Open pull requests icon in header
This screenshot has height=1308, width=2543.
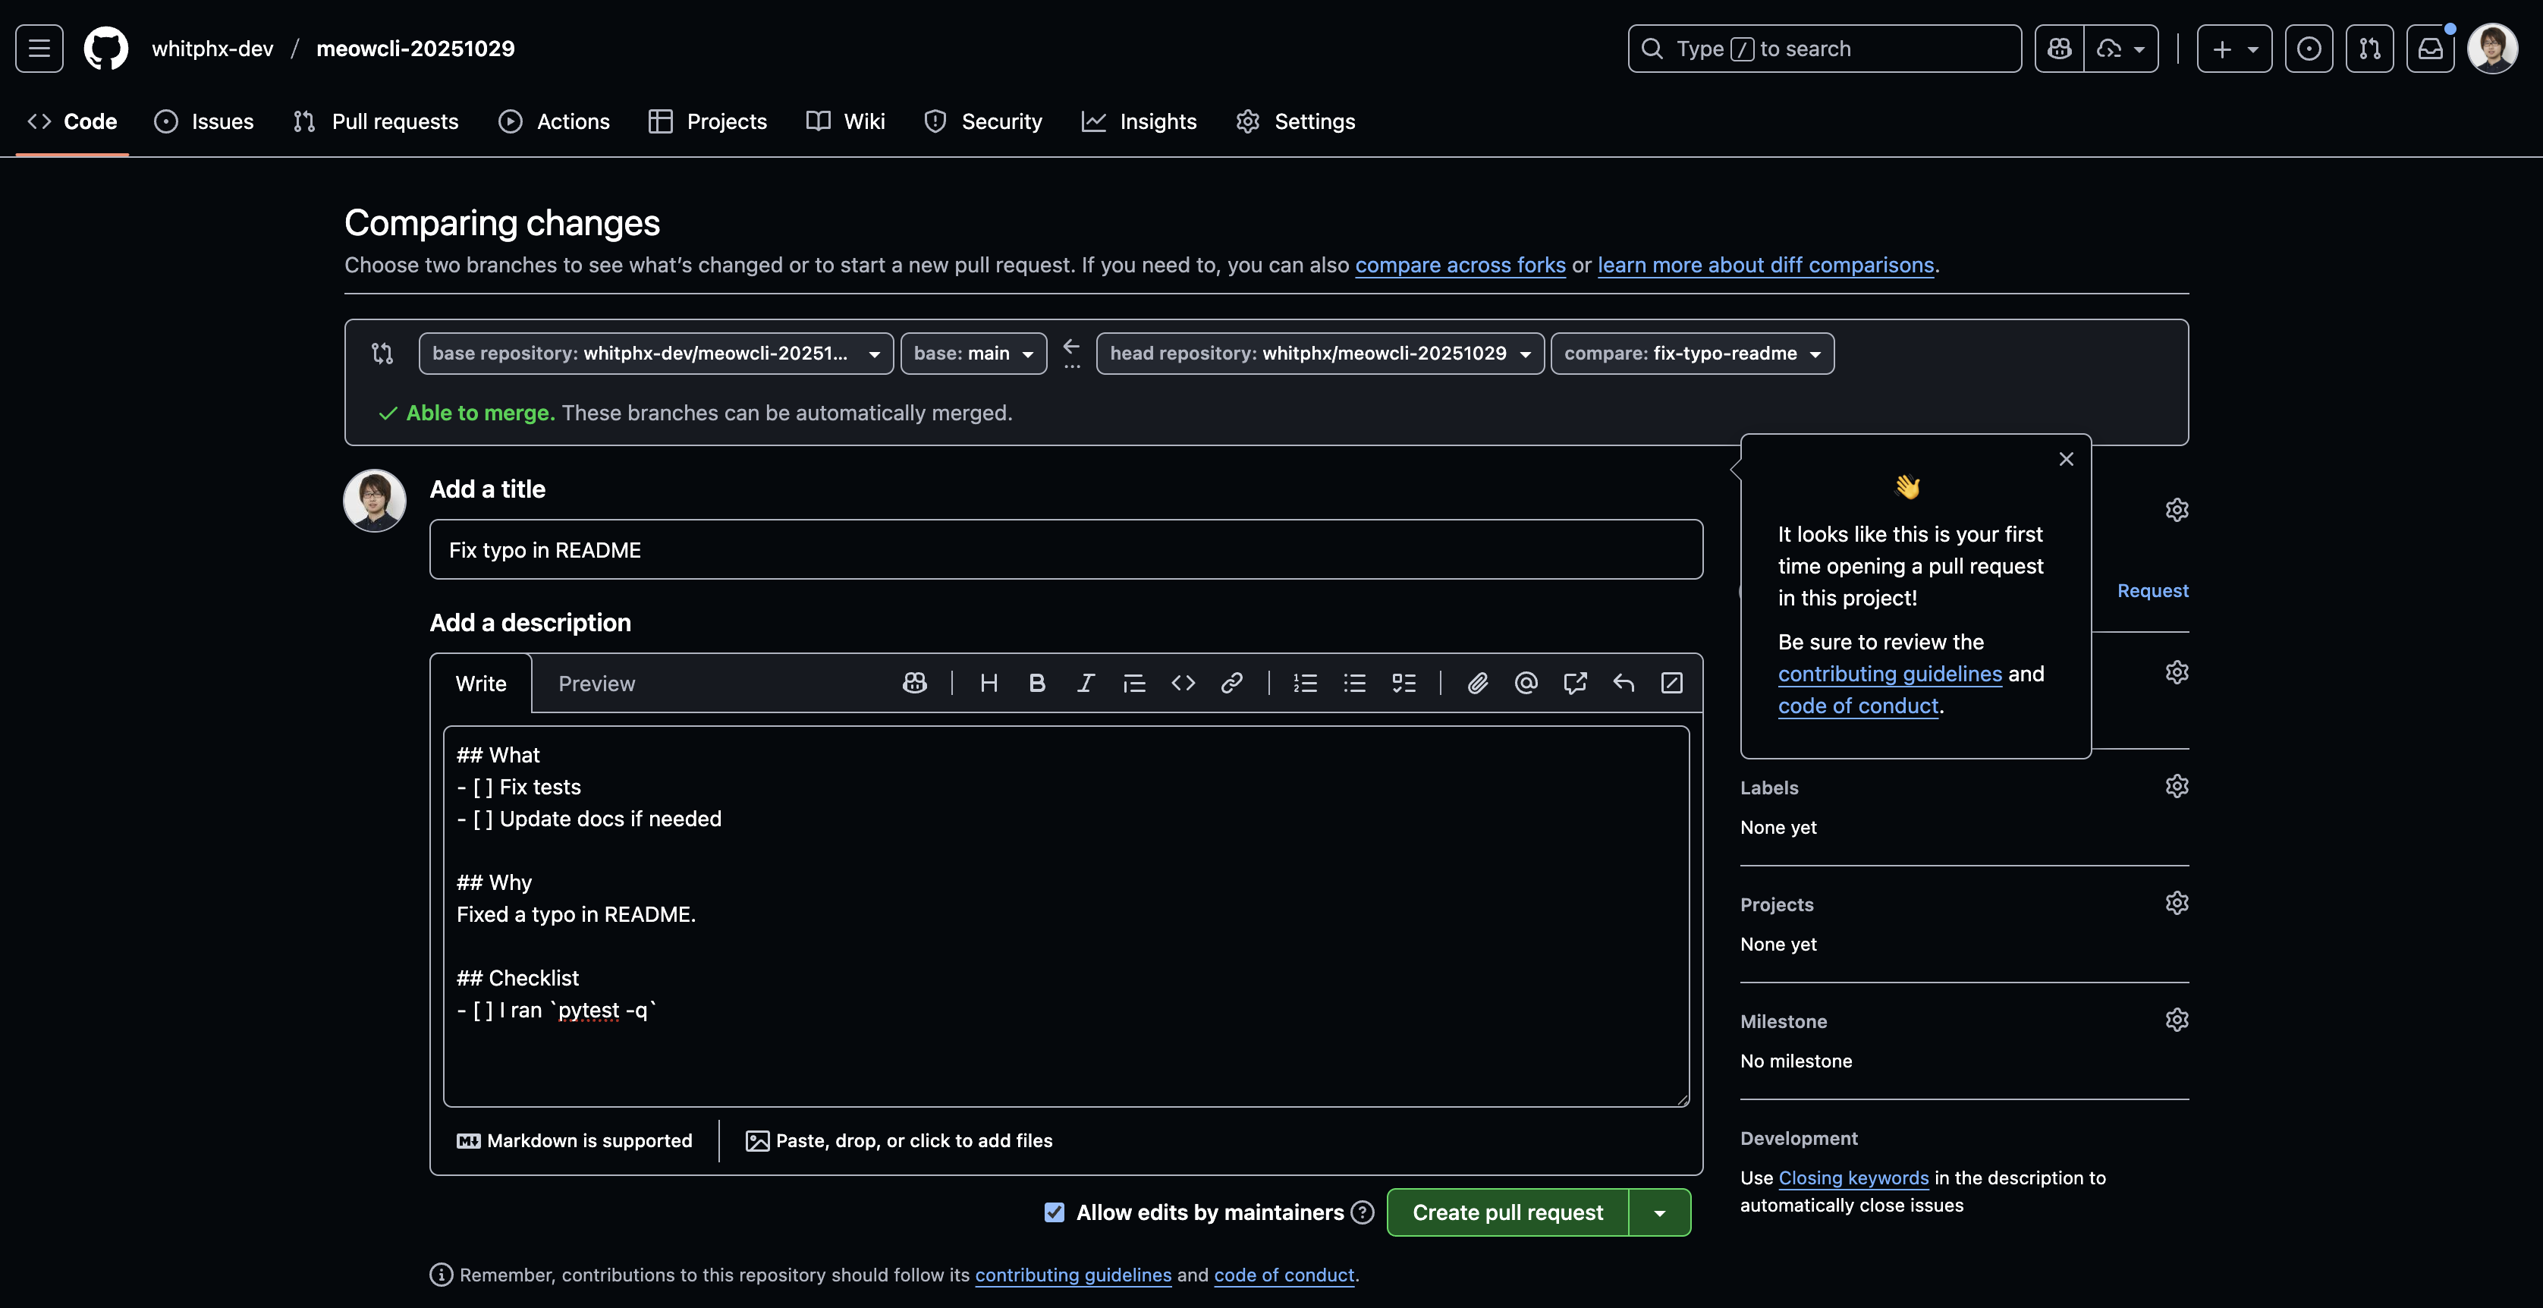(x=2369, y=49)
